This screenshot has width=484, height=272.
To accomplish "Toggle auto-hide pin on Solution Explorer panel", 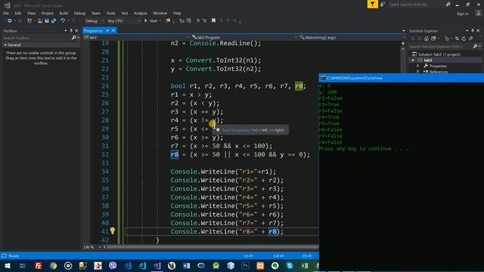I will (x=472, y=30).
